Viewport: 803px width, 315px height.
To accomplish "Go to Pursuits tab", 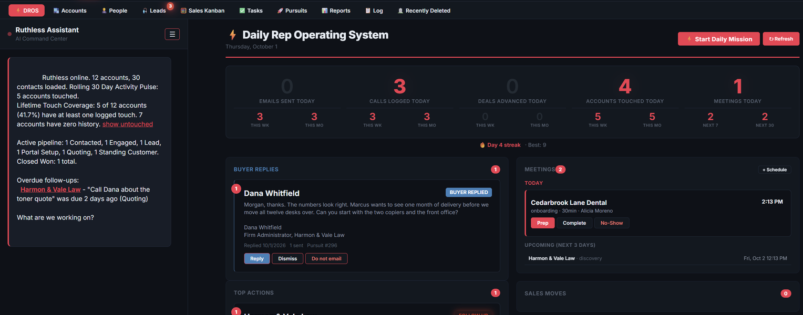I will 292,10.
